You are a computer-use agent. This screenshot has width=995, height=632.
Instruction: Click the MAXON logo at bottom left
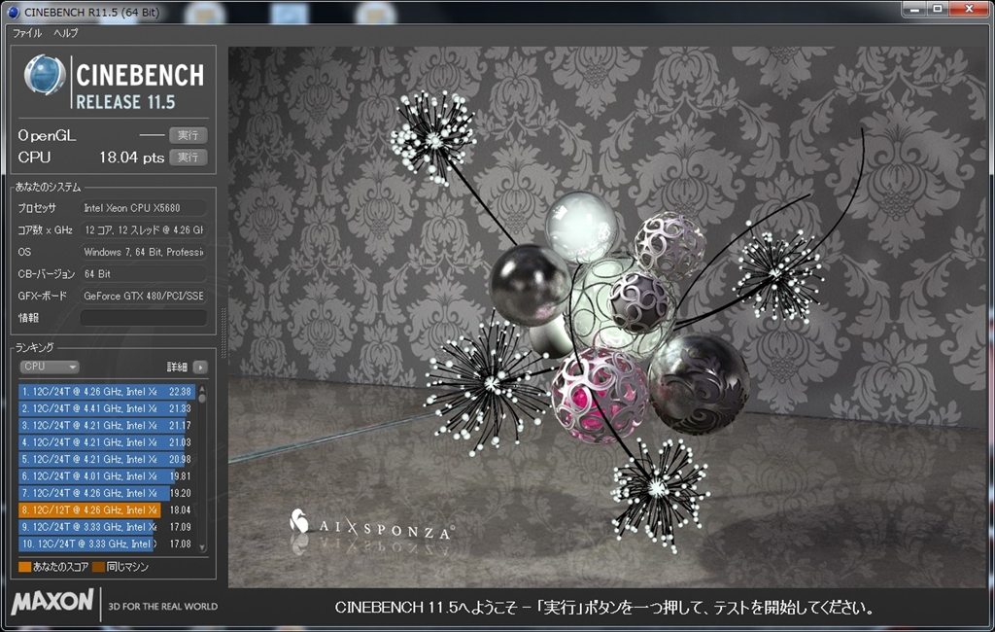(x=51, y=603)
